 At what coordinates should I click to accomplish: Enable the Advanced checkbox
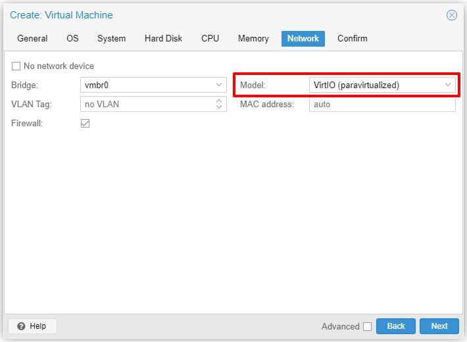[x=367, y=326]
